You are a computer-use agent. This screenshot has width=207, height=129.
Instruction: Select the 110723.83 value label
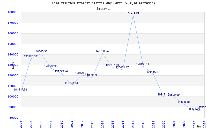[71, 83]
